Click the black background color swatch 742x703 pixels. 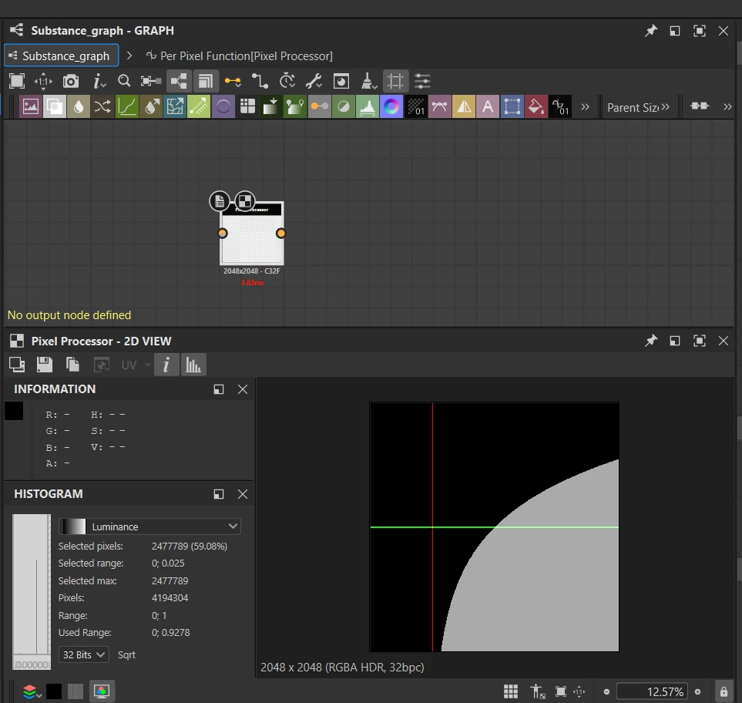pyautogui.click(x=54, y=691)
